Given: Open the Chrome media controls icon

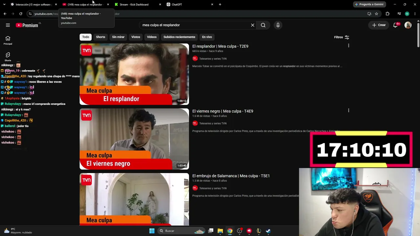Looking at the screenshot, I should coord(399,14).
